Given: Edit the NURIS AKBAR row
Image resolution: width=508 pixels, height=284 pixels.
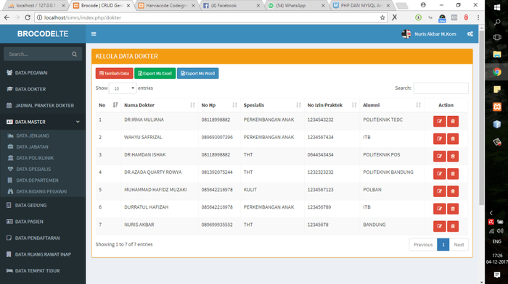Looking at the screenshot, I should click(439, 226).
